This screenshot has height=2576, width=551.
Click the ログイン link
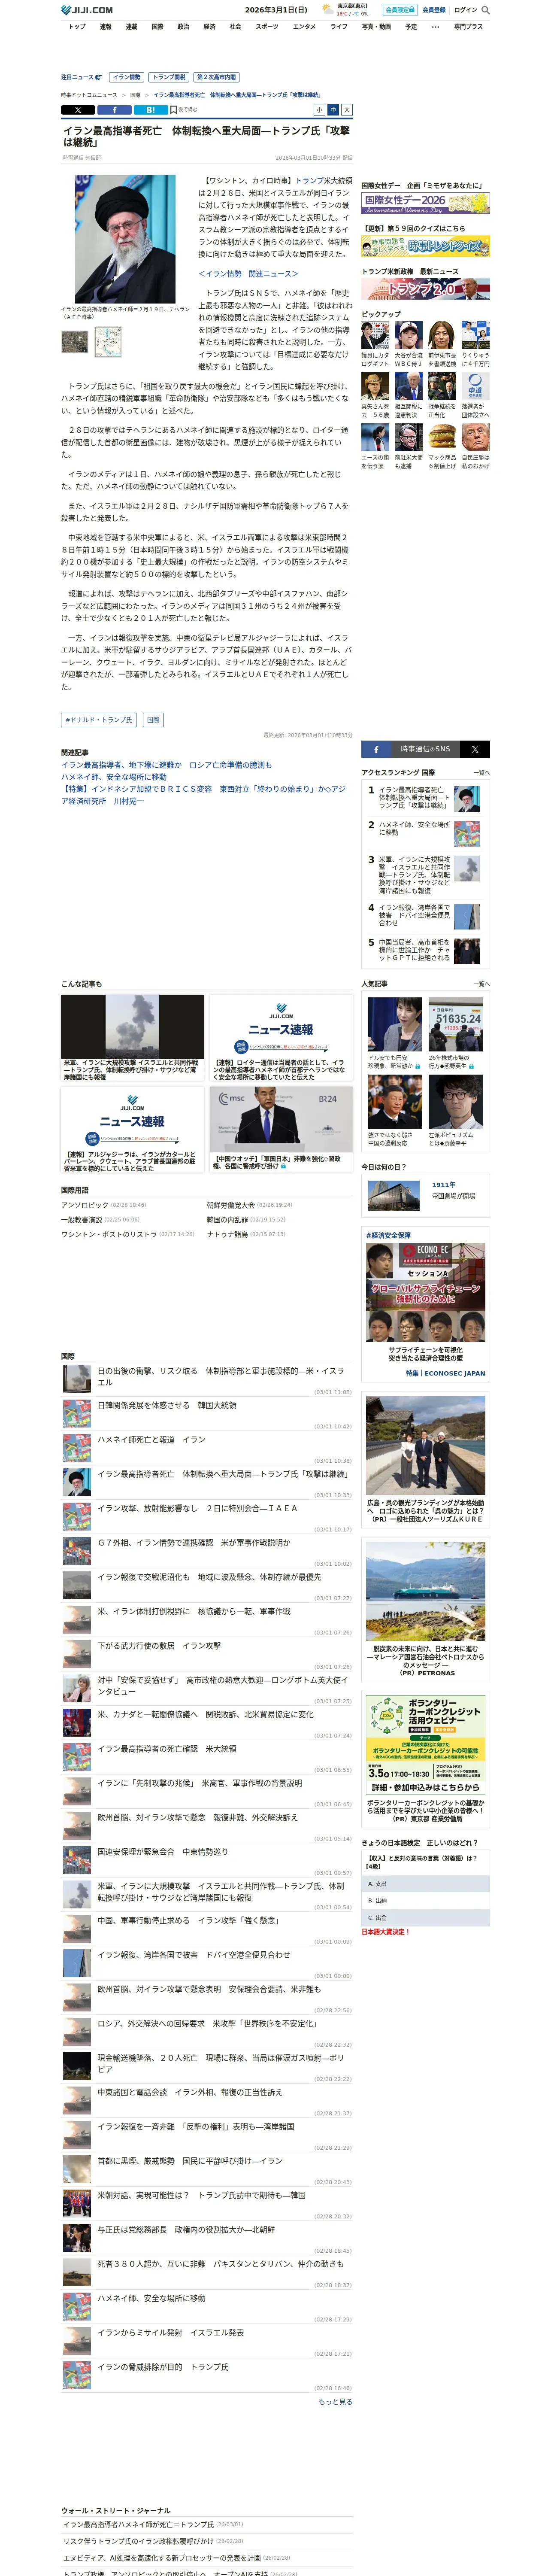[465, 10]
